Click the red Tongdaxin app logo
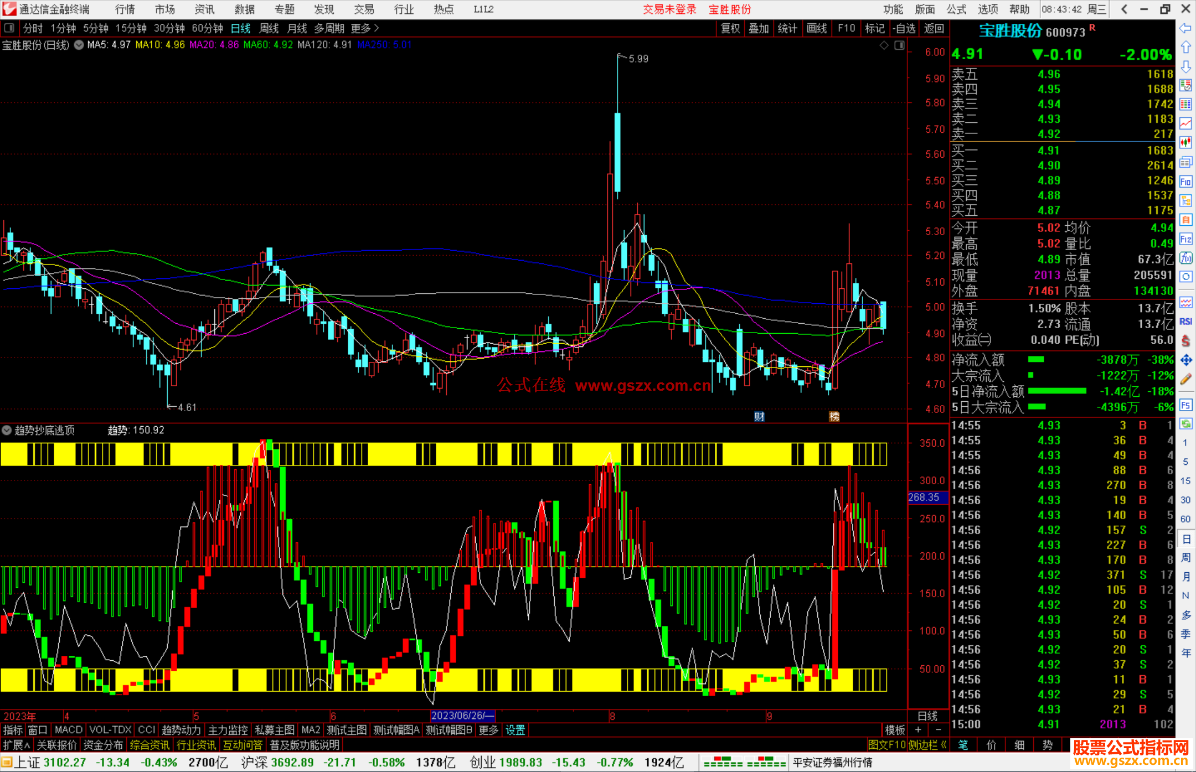 9,9
